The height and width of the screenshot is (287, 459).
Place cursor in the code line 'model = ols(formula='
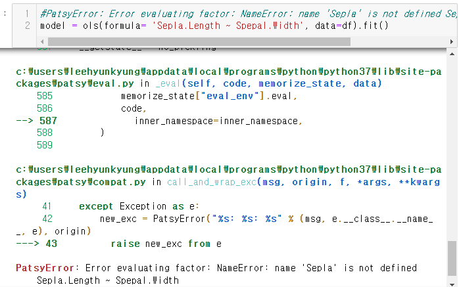93,26
